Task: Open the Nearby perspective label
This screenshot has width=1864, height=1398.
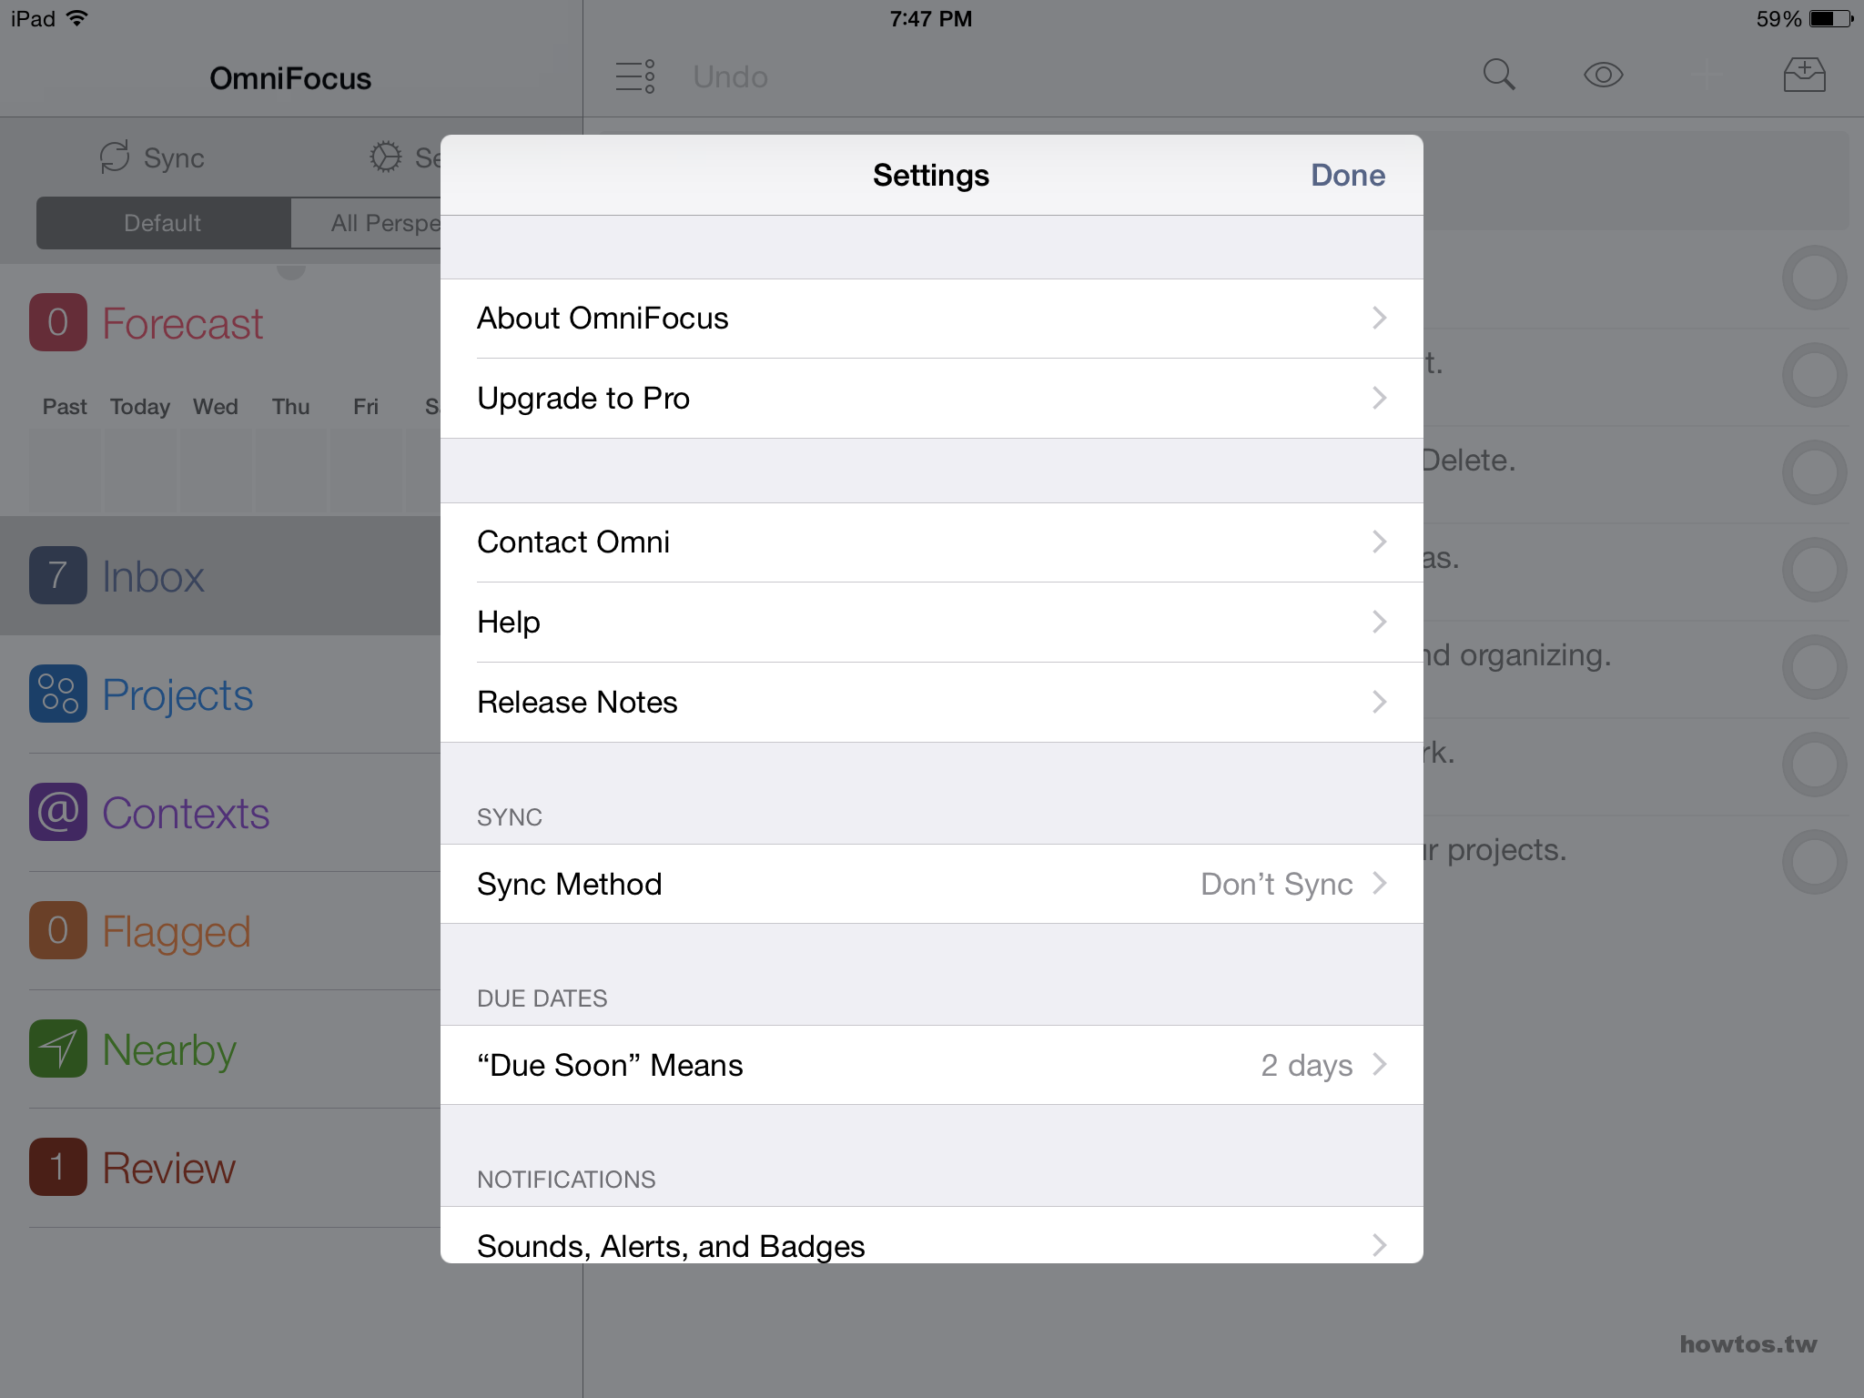Action: tap(169, 1050)
